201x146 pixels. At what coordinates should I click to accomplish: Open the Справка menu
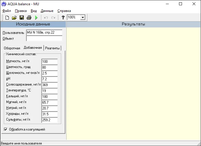click(x=64, y=11)
